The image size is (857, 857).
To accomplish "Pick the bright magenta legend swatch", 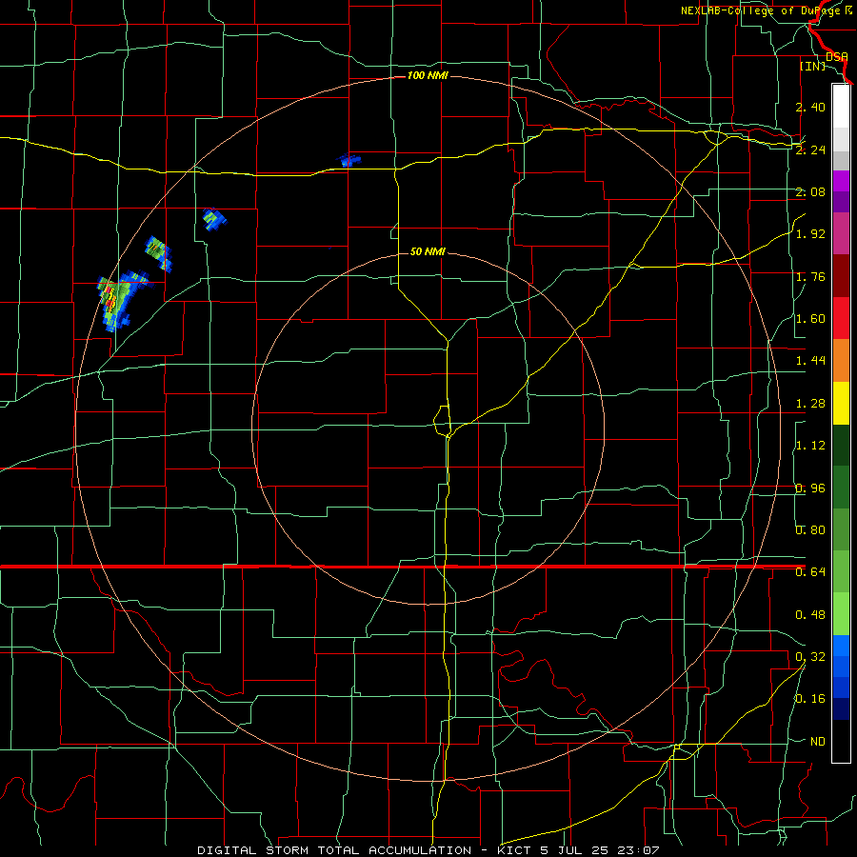I will [x=841, y=181].
